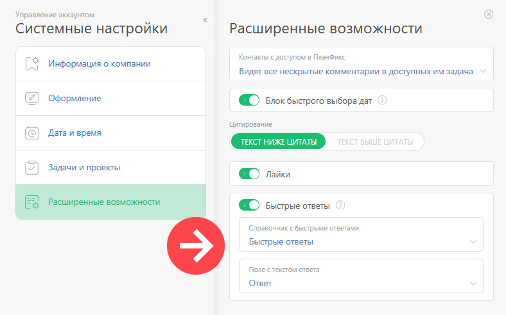506x315 pixels.
Task: Open help icon beside Быстрые ответы
Action: pos(340,206)
